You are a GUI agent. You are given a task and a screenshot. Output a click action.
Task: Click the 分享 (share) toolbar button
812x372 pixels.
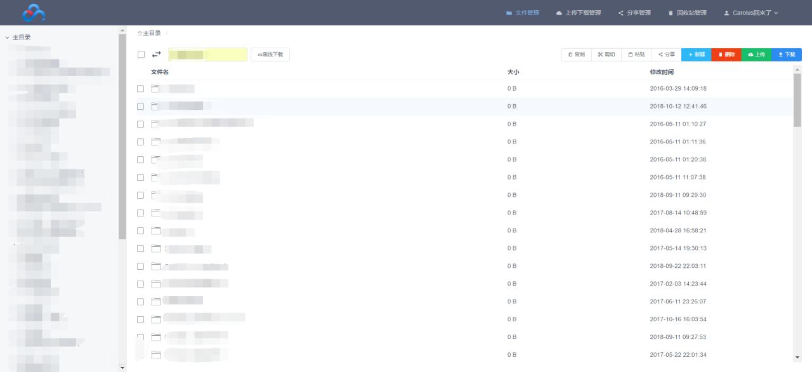point(666,55)
